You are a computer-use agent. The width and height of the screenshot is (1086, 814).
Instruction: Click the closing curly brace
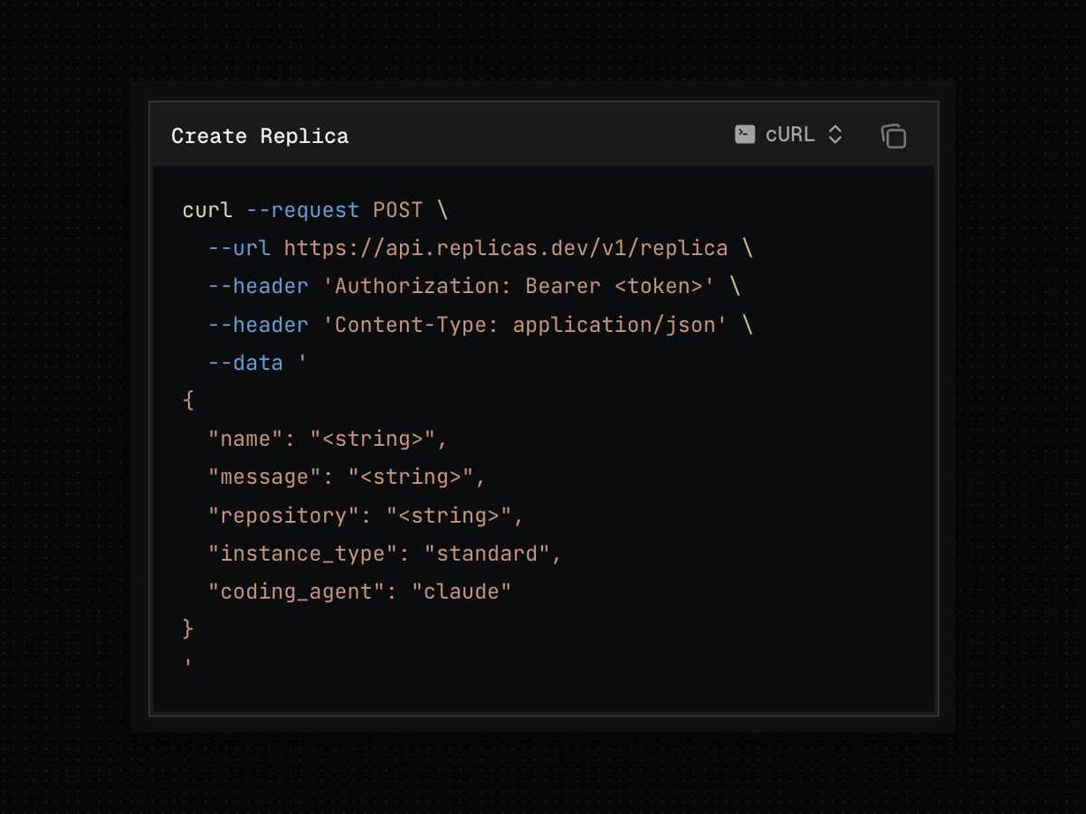[188, 629]
